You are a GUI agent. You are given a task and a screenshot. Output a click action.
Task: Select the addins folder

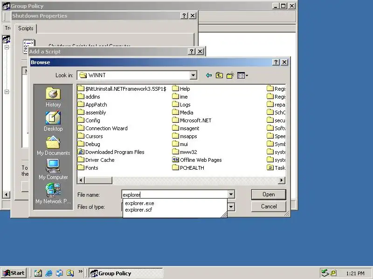coord(89,97)
